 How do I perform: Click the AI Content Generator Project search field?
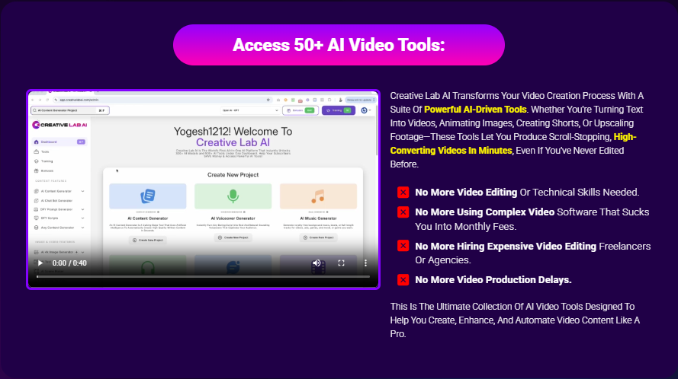point(70,110)
